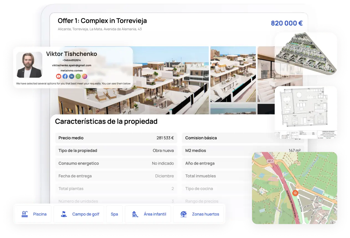
Task: Tap the WhatsApp contact icon
Action: [78, 76]
